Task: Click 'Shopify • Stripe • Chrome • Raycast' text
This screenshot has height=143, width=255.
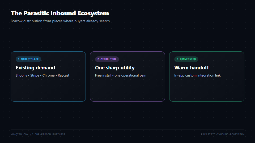Action: [x=42, y=75]
